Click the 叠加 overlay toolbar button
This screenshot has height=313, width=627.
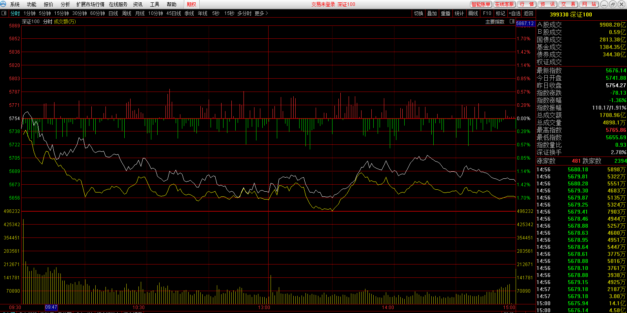[432, 13]
